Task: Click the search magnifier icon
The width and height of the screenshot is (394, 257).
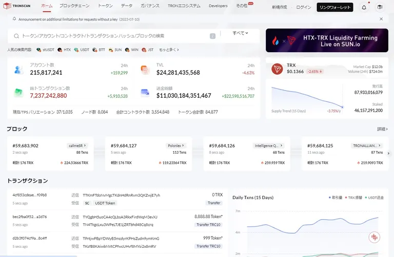Action: tap(16, 36)
